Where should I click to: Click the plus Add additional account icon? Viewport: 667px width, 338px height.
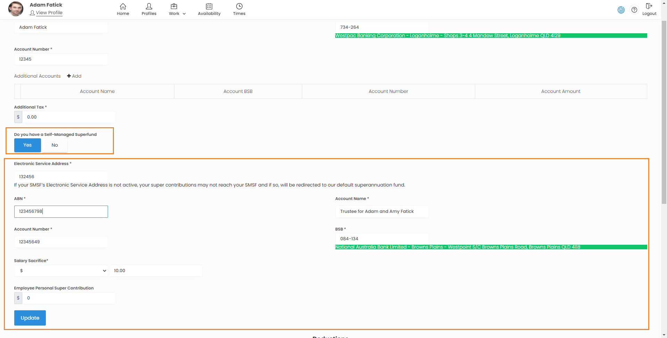click(69, 76)
